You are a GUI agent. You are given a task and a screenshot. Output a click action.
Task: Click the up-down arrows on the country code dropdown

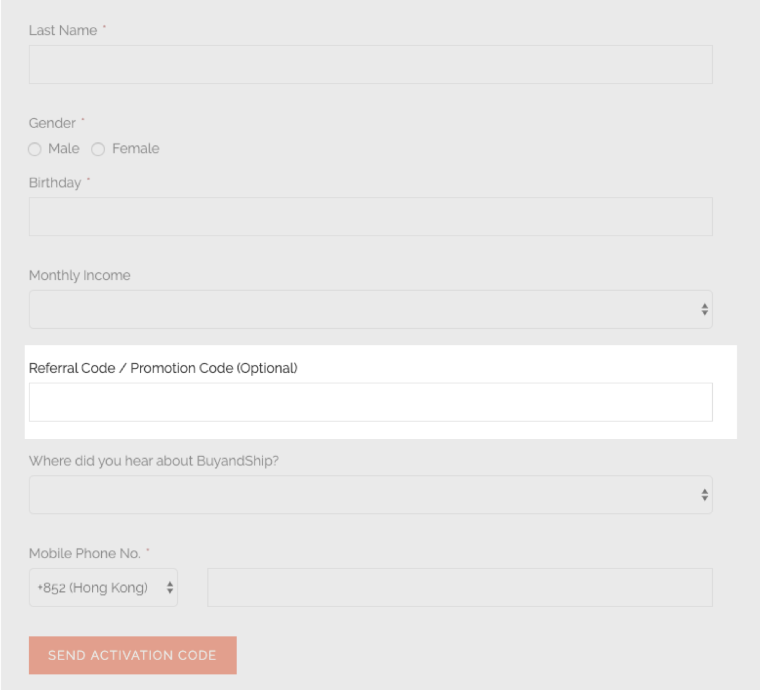coord(170,588)
